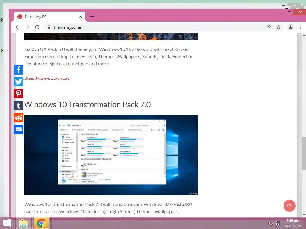Bookmark this page with star icon
Viewport: 306px width, 229px height.
[x=279, y=27]
